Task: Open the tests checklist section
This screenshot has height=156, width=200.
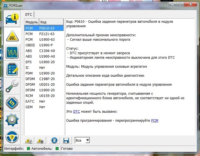Action: click(x=12, y=69)
